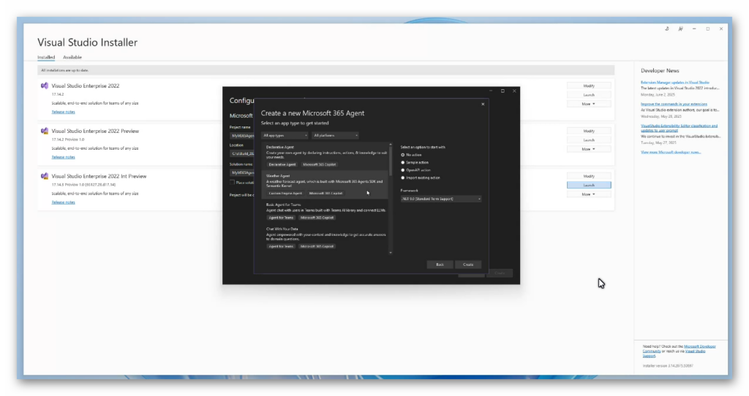The width and height of the screenshot is (749, 396).
Task: Switch to the Installed tab
Action: click(x=46, y=57)
